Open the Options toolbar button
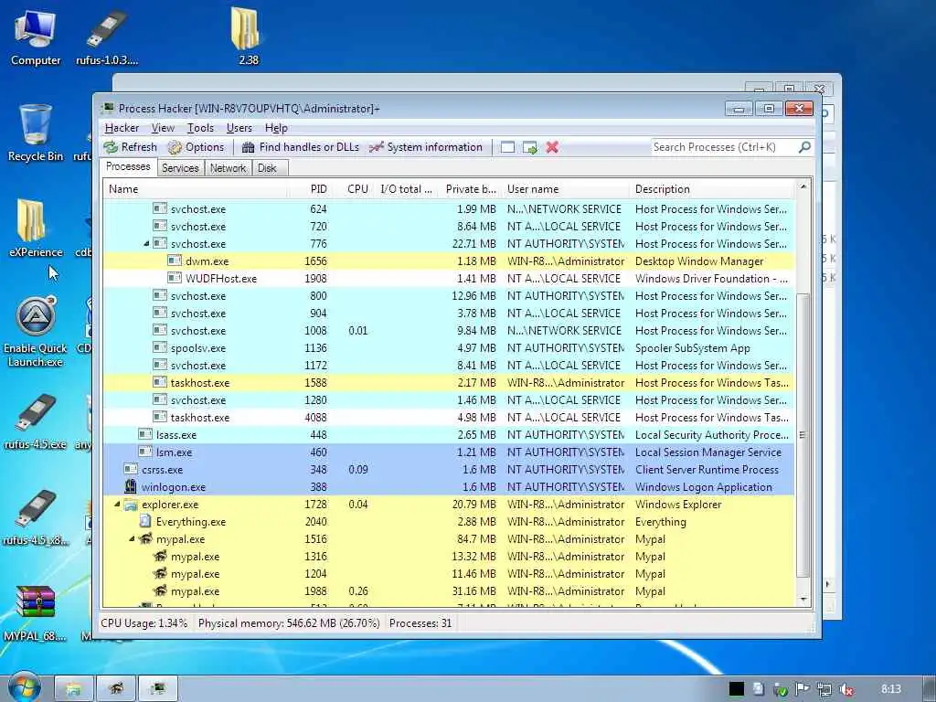 tap(196, 147)
